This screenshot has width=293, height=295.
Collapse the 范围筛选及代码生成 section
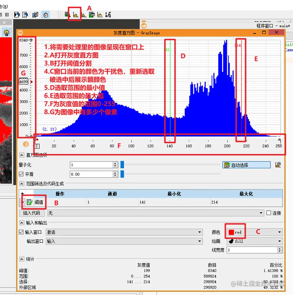point(22,184)
